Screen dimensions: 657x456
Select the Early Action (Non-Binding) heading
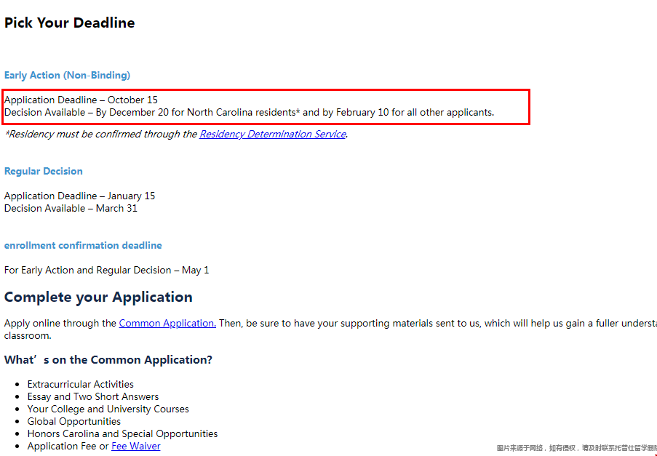pos(67,76)
